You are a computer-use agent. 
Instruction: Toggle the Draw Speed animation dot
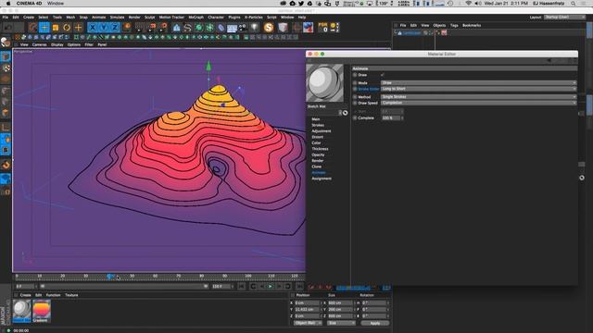coord(355,103)
